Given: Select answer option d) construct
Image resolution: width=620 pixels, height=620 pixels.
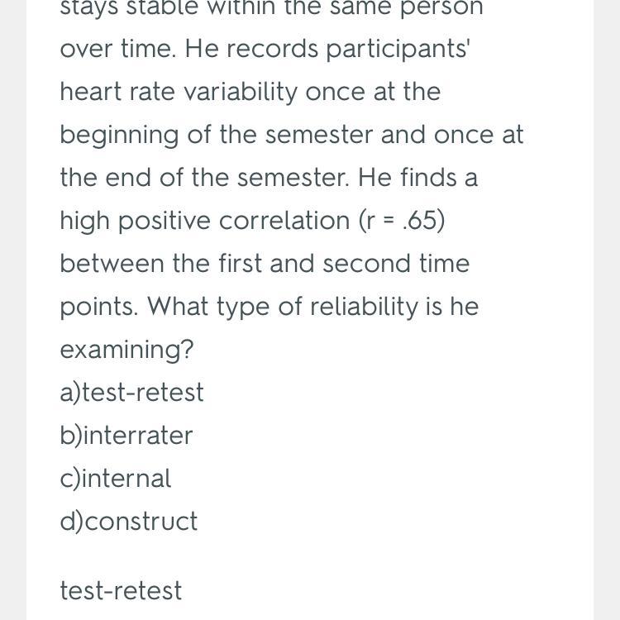Looking at the screenshot, I should [x=129, y=521].
